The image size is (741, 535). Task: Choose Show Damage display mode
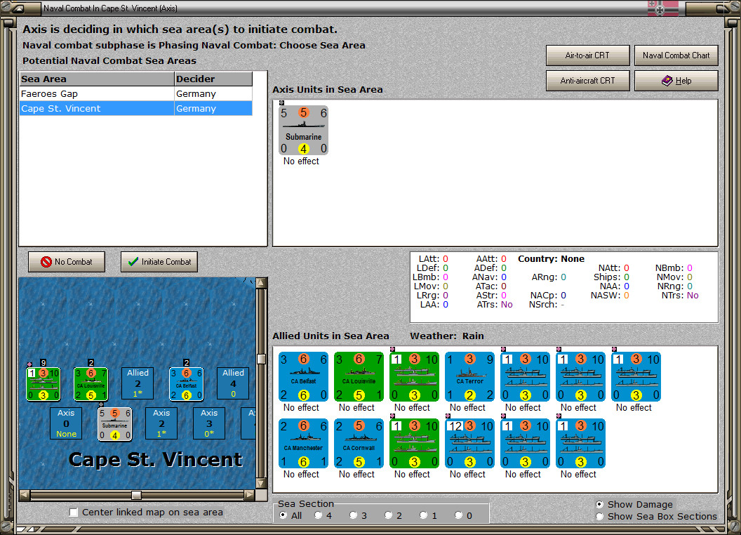pyautogui.click(x=599, y=504)
